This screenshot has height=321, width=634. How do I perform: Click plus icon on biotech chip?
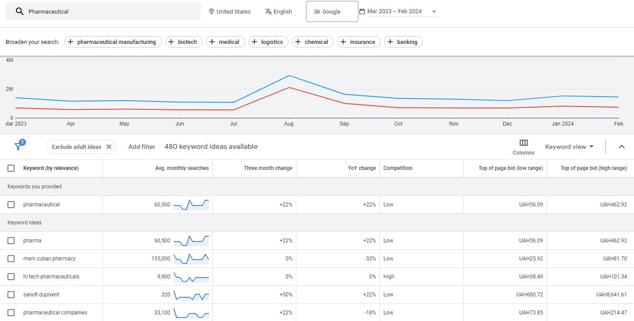pos(171,42)
